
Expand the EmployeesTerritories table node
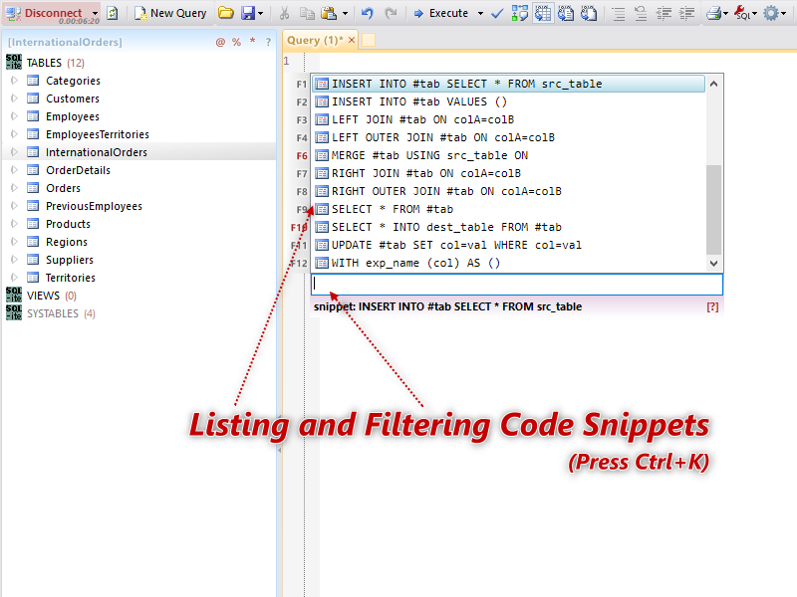14,134
